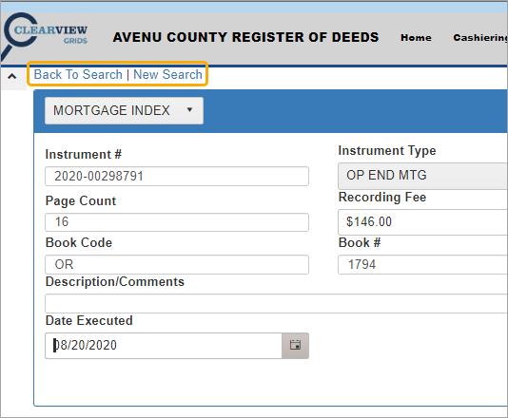
Task: Open the Instrument Type OP END MTG selector
Action: (422, 176)
